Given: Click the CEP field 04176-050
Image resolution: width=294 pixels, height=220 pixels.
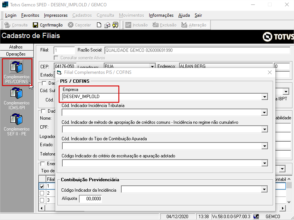Looking at the screenshot, I should click(x=65, y=66).
